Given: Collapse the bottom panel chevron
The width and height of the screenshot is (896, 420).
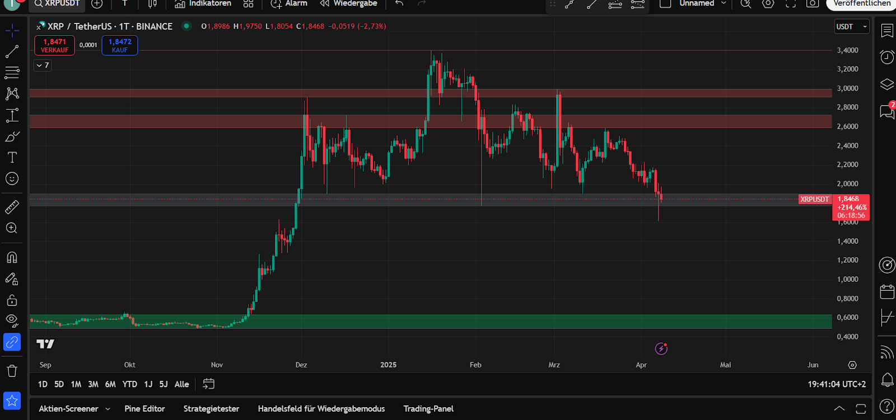Looking at the screenshot, I should point(839,409).
